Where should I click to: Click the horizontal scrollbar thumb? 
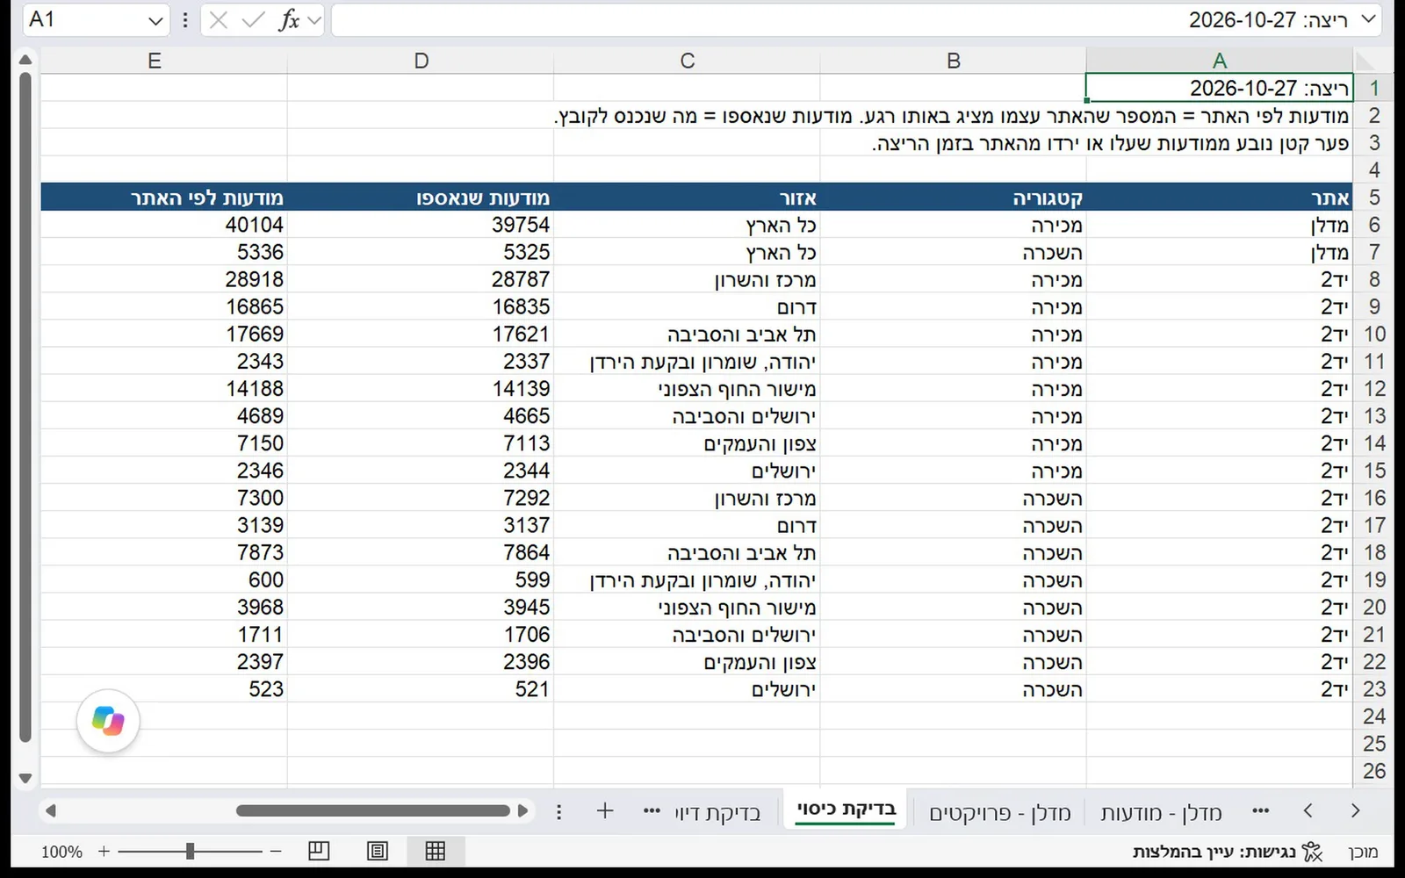372,810
